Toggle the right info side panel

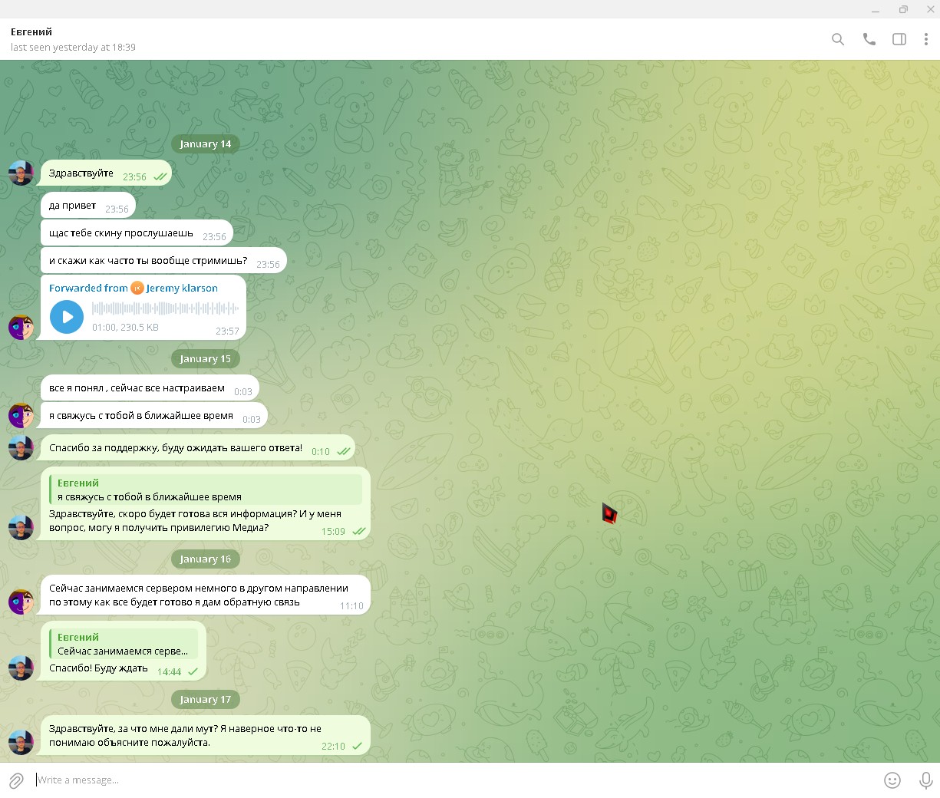click(899, 39)
